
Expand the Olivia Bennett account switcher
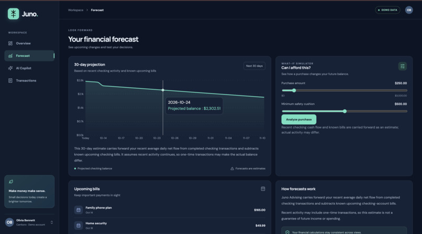click(x=52, y=222)
